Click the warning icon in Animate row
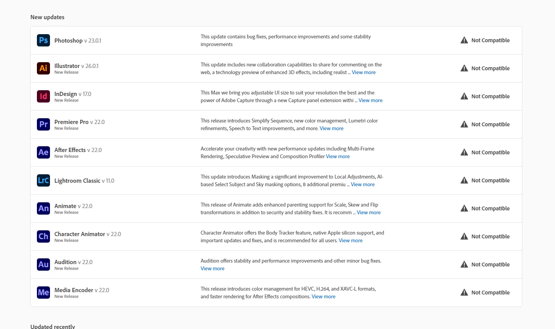The height and width of the screenshot is (329, 555). pyautogui.click(x=464, y=208)
